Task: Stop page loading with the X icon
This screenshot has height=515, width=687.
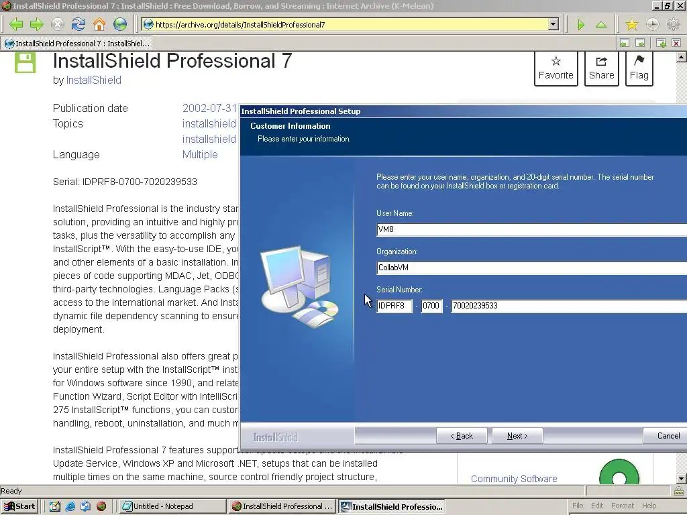Action: point(58,24)
